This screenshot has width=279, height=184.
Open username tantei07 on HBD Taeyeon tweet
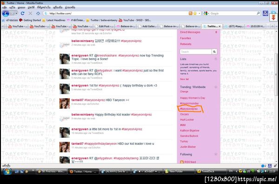[77, 100]
